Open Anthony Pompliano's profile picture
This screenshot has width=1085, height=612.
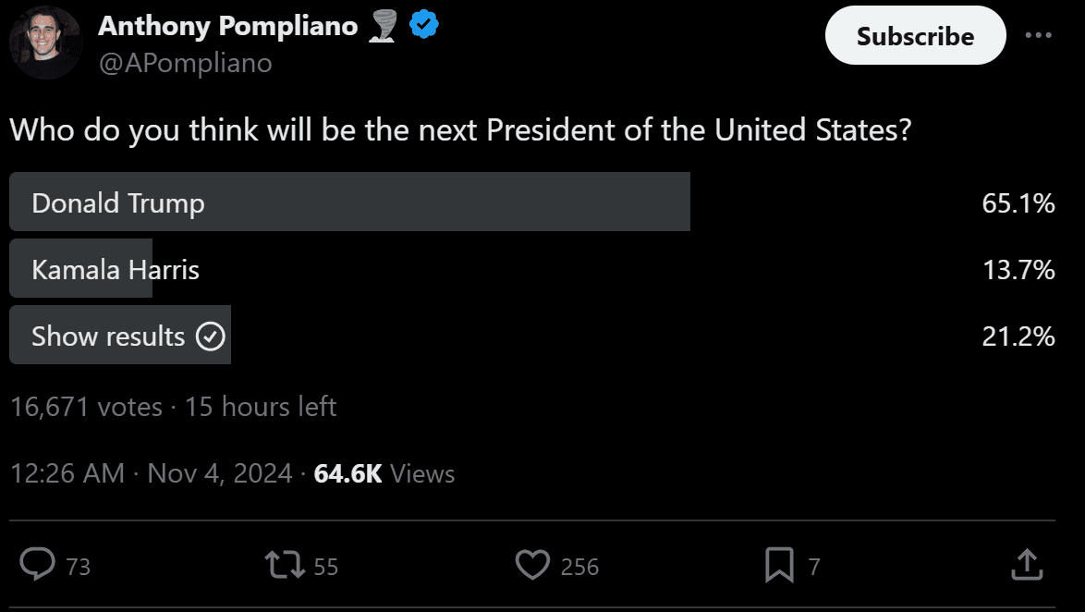coord(46,43)
